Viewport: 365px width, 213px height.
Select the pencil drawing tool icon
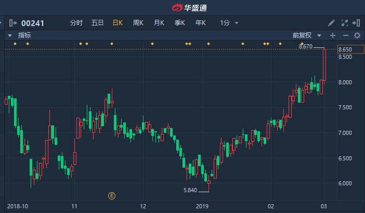pyautogui.click(x=331, y=23)
